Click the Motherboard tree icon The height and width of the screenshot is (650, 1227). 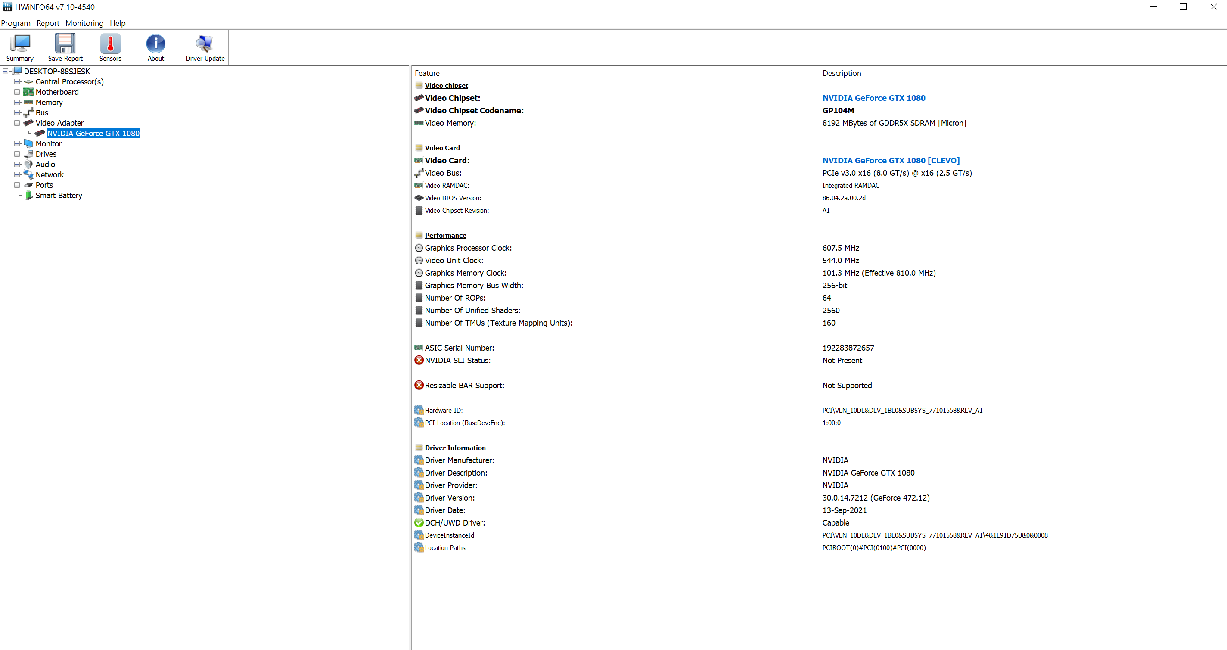tap(28, 92)
